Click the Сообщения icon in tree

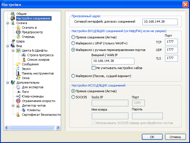18,64
